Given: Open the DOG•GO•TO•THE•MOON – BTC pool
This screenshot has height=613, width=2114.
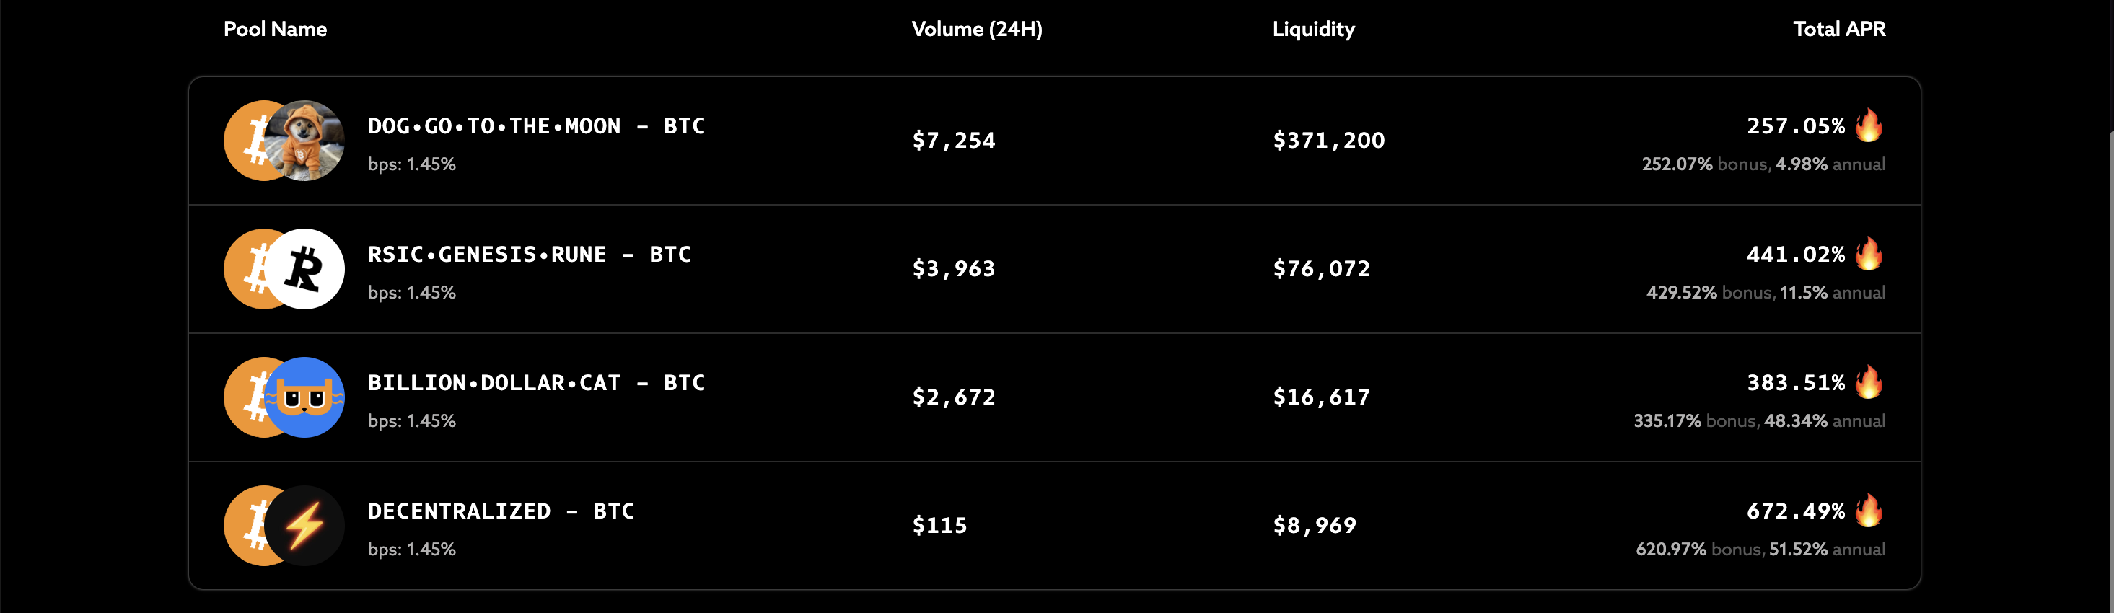Looking at the screenshot, I should tap(1055, 141).
